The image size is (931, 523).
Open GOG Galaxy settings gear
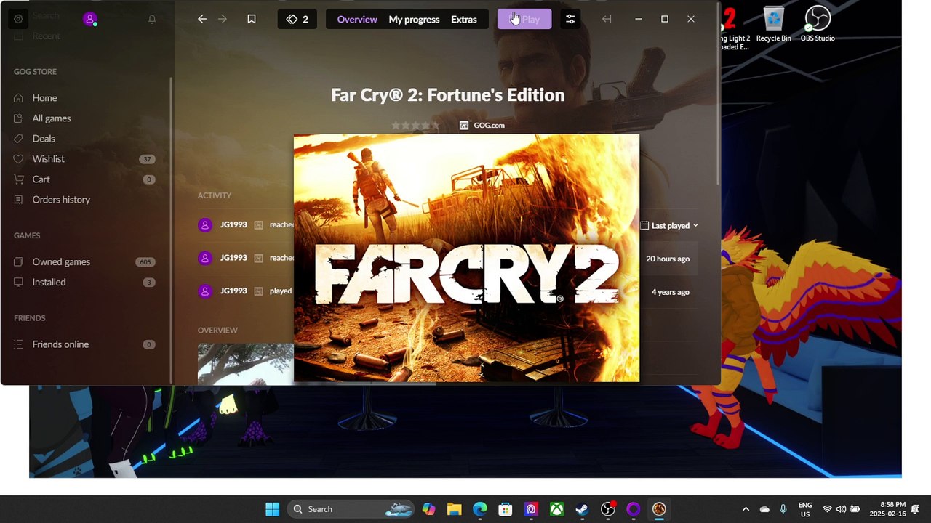tap(18, 19)
